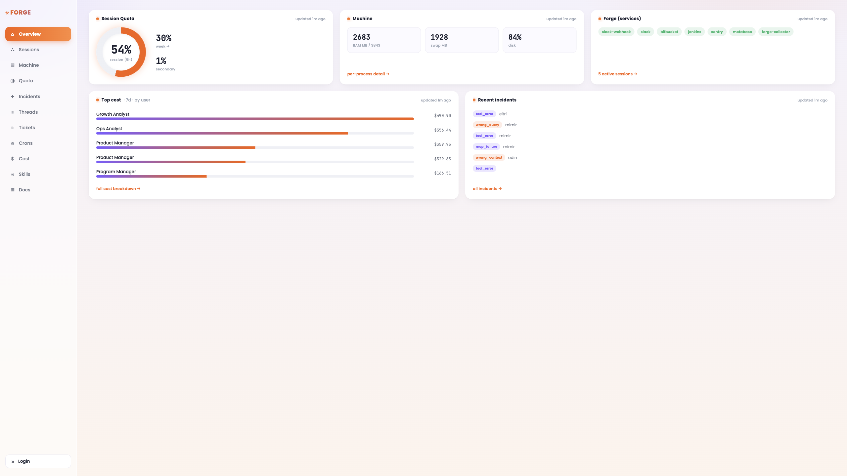Viewport: 847px width, 476px height.
Task: Click the Cost dollar icon
Action: click(13, 159)
